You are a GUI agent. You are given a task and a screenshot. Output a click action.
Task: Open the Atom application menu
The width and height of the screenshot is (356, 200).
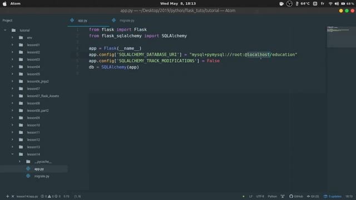pos(16,4)
